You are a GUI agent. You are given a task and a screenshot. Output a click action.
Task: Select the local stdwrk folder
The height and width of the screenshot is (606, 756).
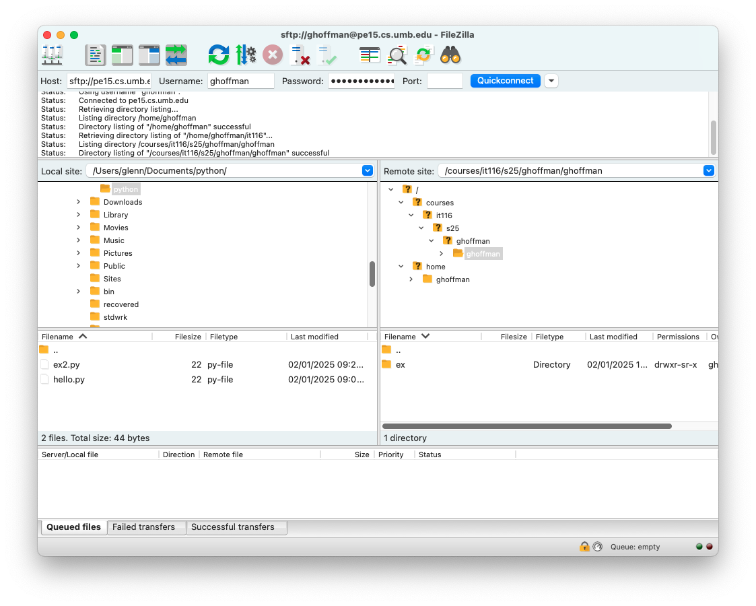pos(115,317)
